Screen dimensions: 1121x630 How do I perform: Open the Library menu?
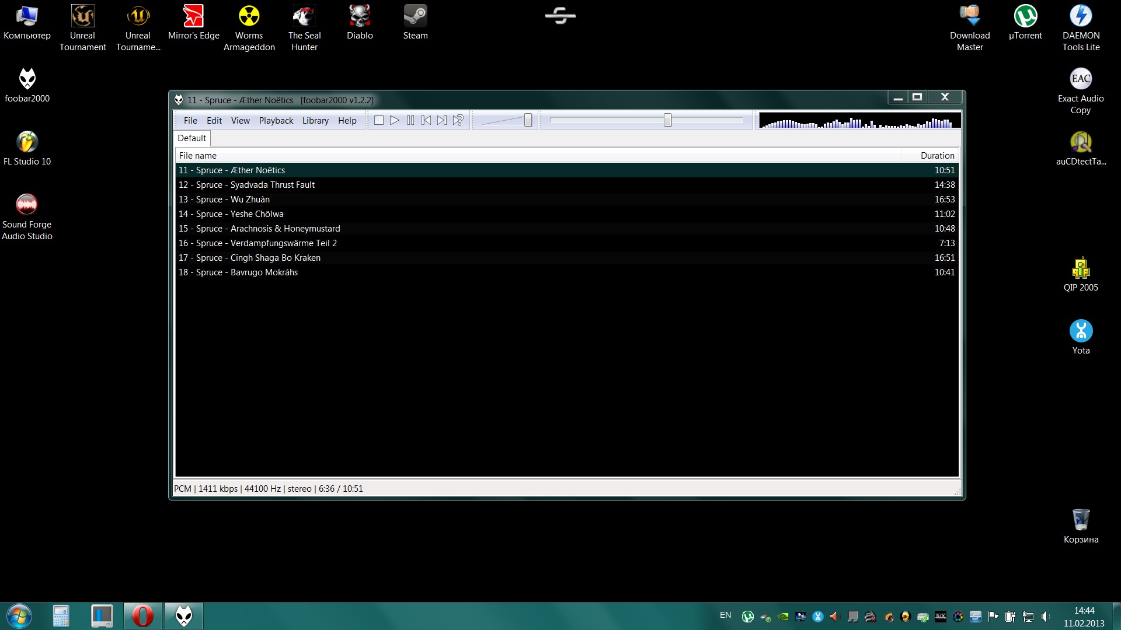point(315,121)
